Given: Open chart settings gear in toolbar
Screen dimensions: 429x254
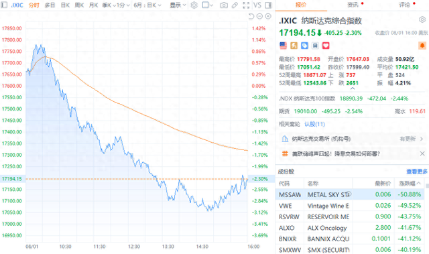Looking at the screenshot, I should click(x=194, y=5).
